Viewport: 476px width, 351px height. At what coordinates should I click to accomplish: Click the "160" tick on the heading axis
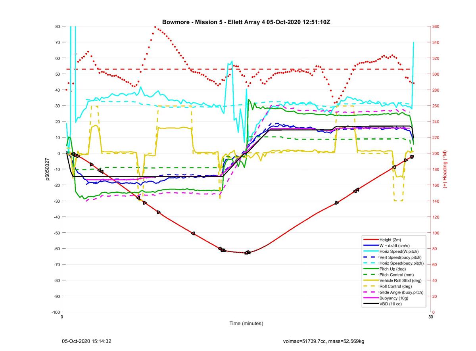(436, 185)
